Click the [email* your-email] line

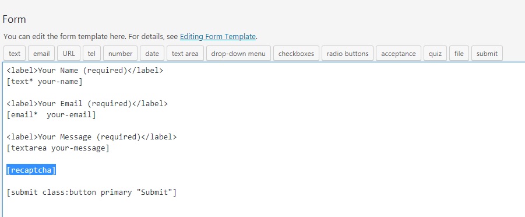click(x=51, y=115)
